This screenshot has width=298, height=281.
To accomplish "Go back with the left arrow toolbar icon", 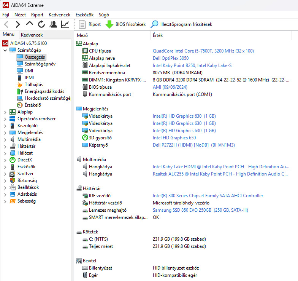I will coord(6,24).
